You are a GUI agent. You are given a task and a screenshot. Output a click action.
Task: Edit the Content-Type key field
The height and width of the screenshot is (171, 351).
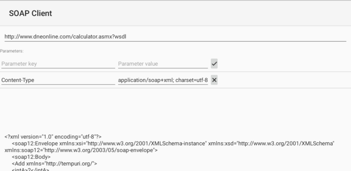tap(58, 80)
